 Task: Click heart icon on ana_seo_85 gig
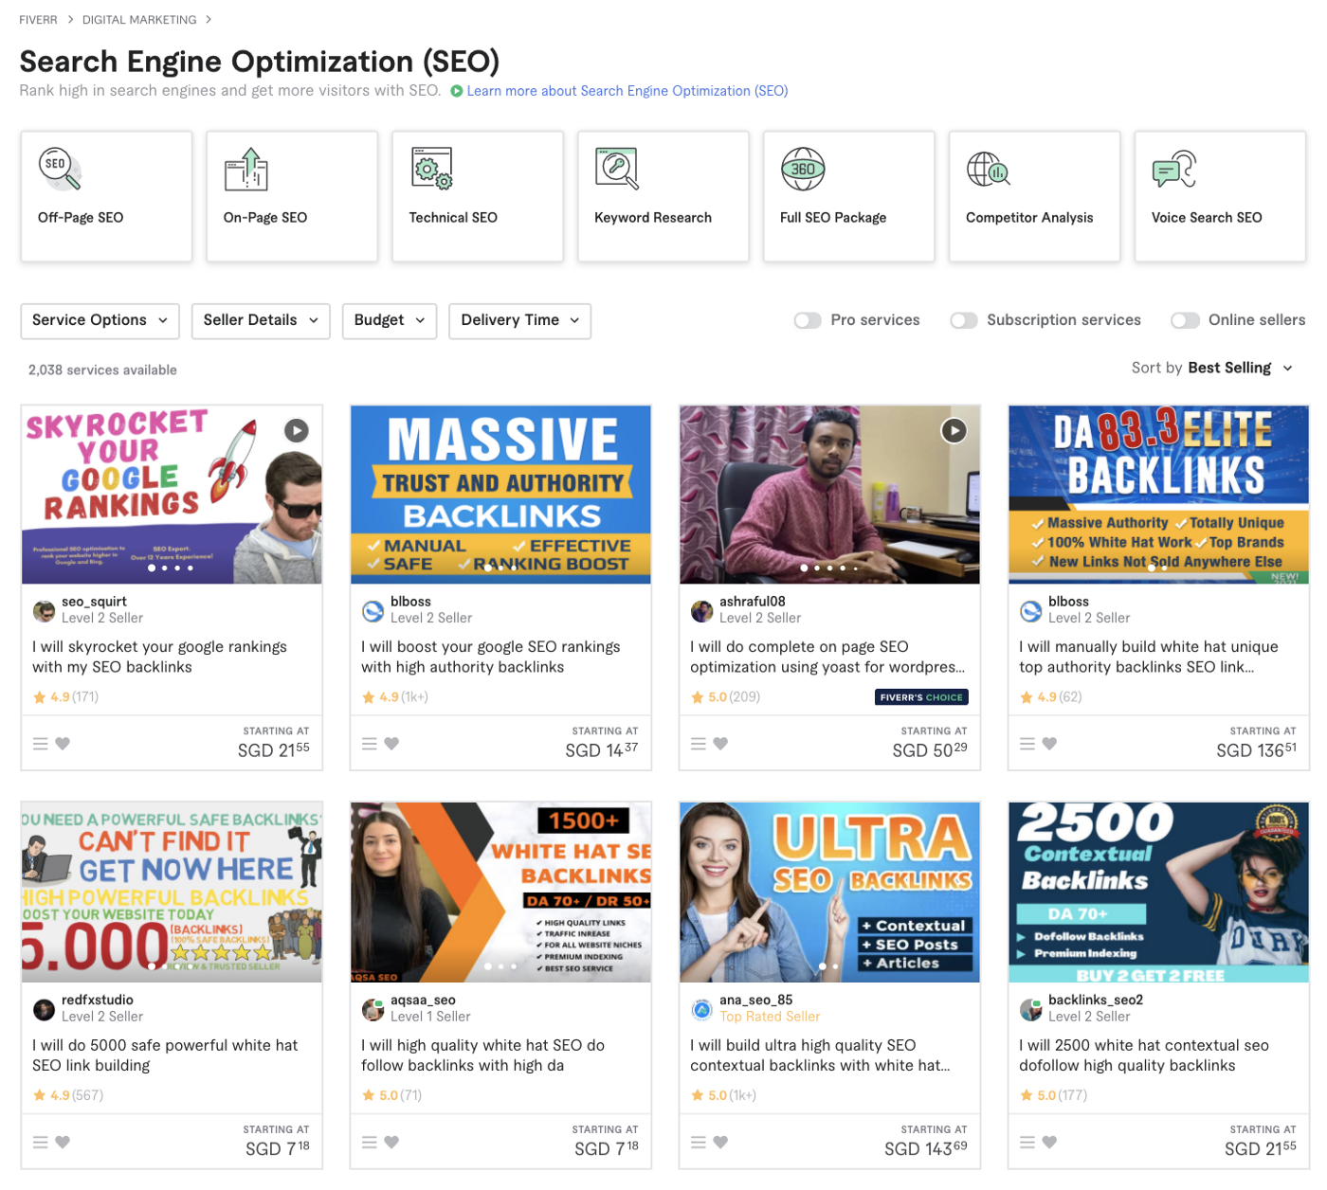pos(720,1143)
